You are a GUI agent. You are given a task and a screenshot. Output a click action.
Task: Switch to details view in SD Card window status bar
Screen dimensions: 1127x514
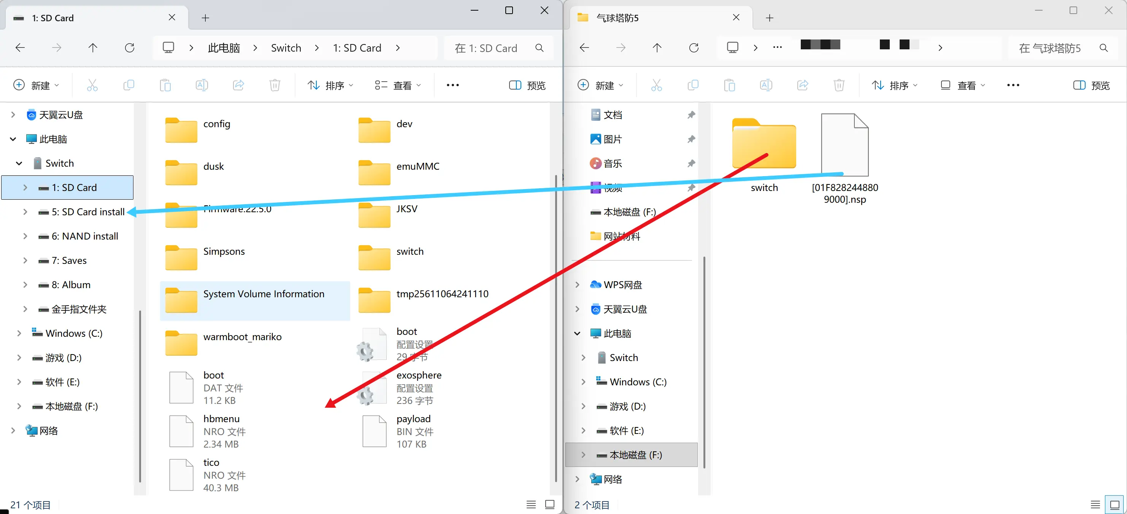tap(531, 505)
